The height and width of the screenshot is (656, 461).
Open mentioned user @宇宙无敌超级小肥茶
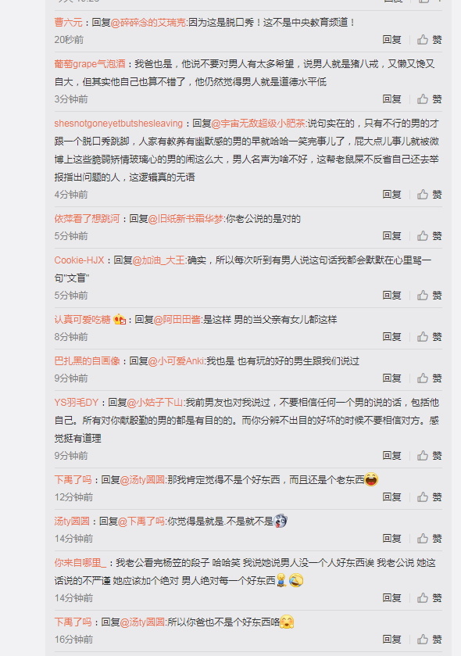(259, 124)
